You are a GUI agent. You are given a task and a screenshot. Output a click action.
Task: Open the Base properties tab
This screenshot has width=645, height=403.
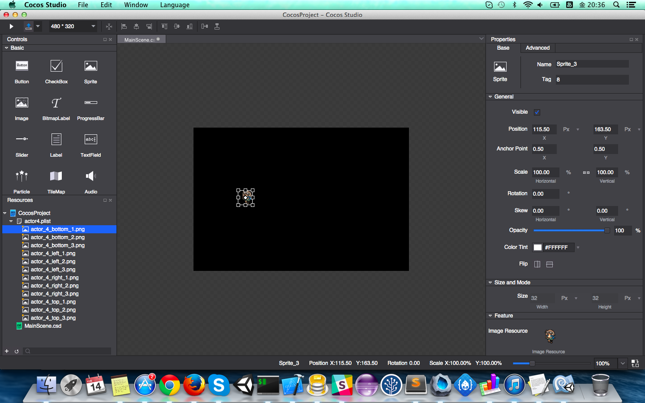[503, 48]
